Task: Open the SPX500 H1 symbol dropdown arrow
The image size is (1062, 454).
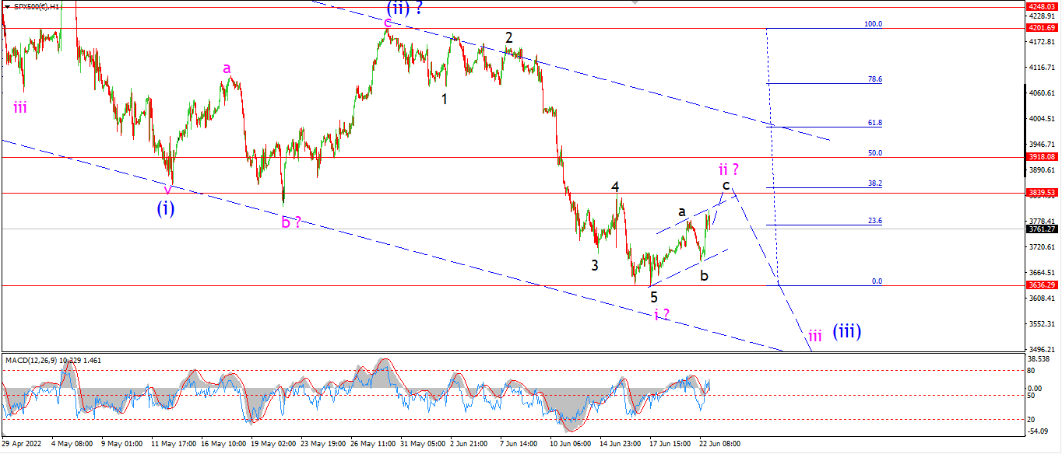Action: pyautogui.click(x=7, y=6)
